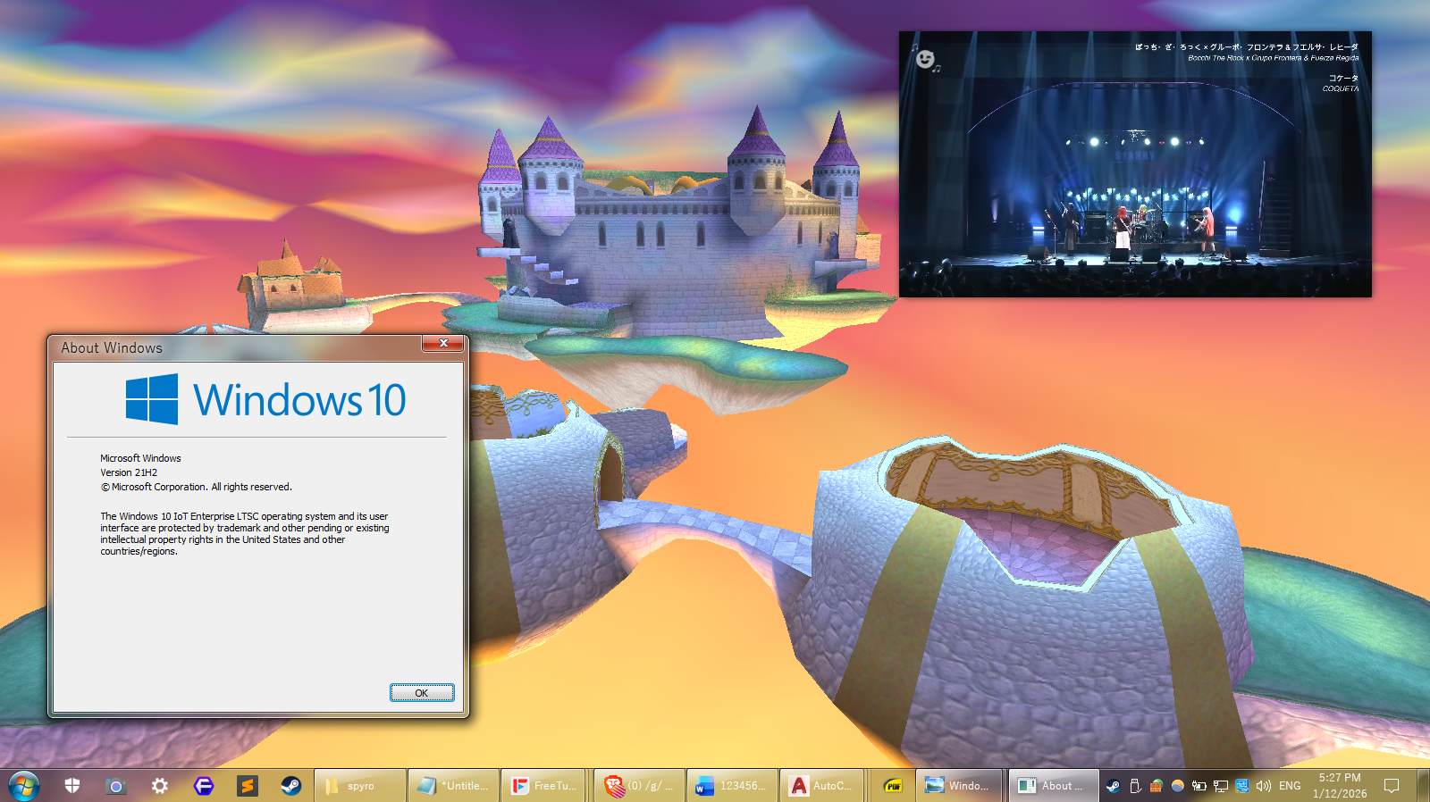Viewport: 1430px width, 802px height.
Task: Switch to the AutoCAD taskbar window
Action: [822, 786]
